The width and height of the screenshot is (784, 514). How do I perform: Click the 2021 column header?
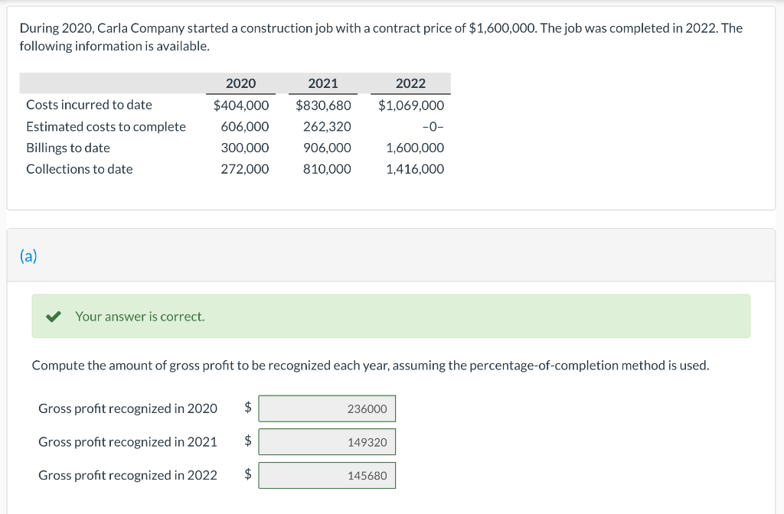coord(323,83)
